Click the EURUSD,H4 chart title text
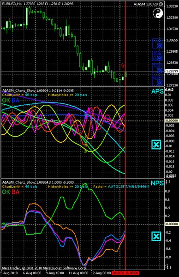This screenshot has width=179, height=277. pyautogui.click(x=12, y=4)
